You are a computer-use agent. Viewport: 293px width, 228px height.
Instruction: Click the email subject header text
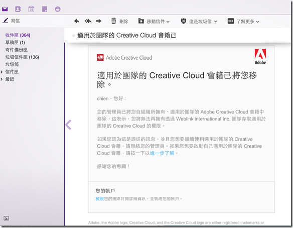[x=127, y=35]
